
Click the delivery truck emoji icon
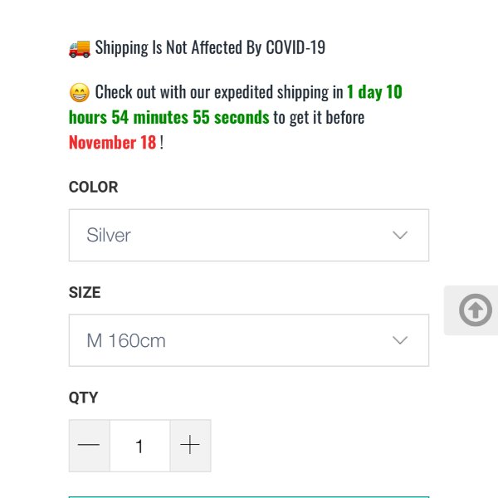(x=80, y=49)
